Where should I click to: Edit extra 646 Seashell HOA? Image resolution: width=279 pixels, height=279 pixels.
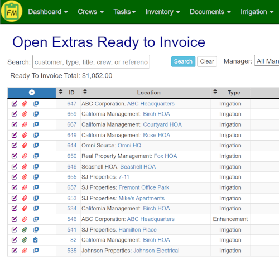pos(15,166)
